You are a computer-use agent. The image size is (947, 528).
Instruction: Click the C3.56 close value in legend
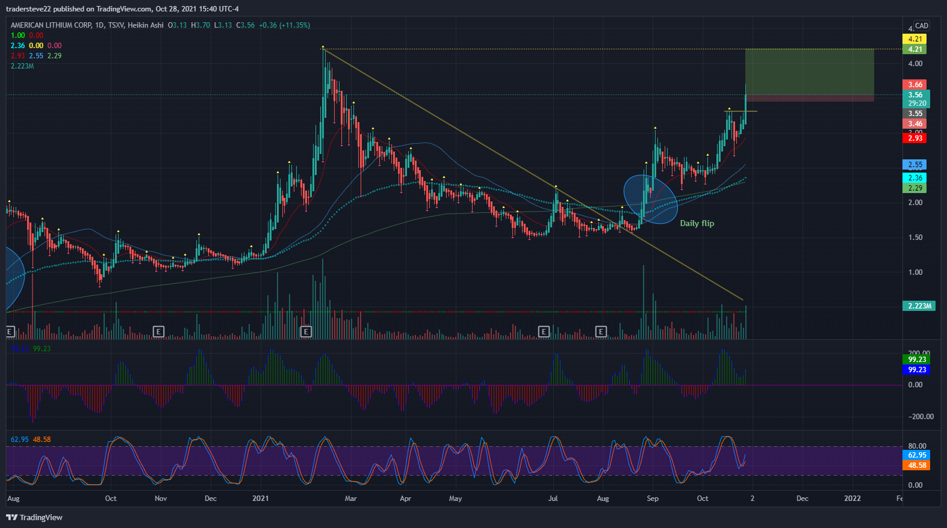246,25
